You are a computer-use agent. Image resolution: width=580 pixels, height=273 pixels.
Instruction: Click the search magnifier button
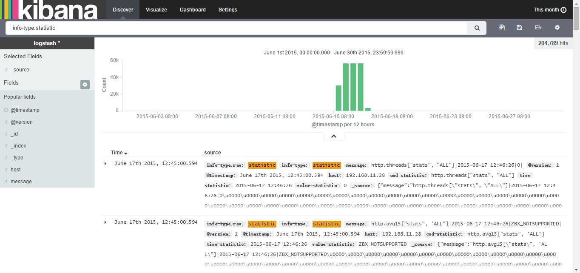pyautogui.click(x=477, y=28)
